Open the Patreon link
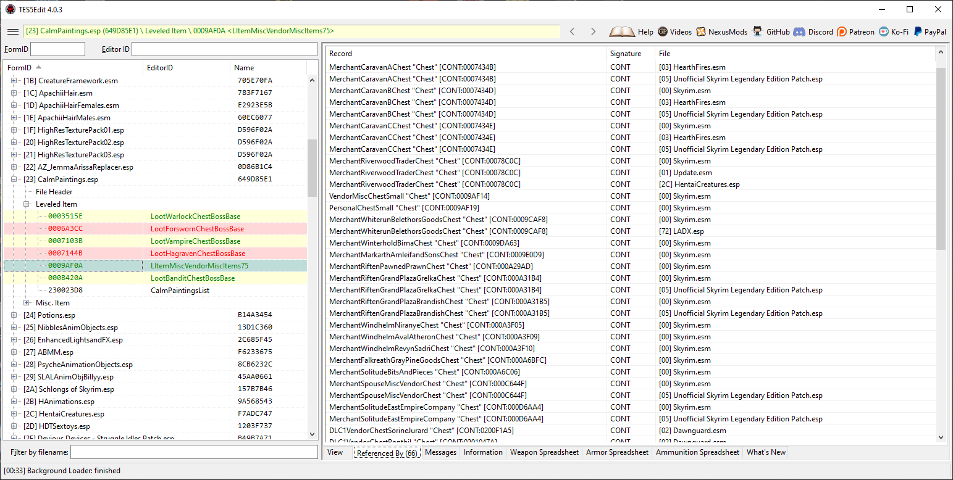 pos(856,31)
